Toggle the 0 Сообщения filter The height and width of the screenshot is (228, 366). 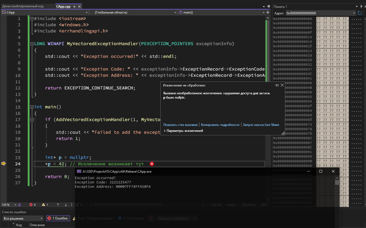click(x=131, y=218)
